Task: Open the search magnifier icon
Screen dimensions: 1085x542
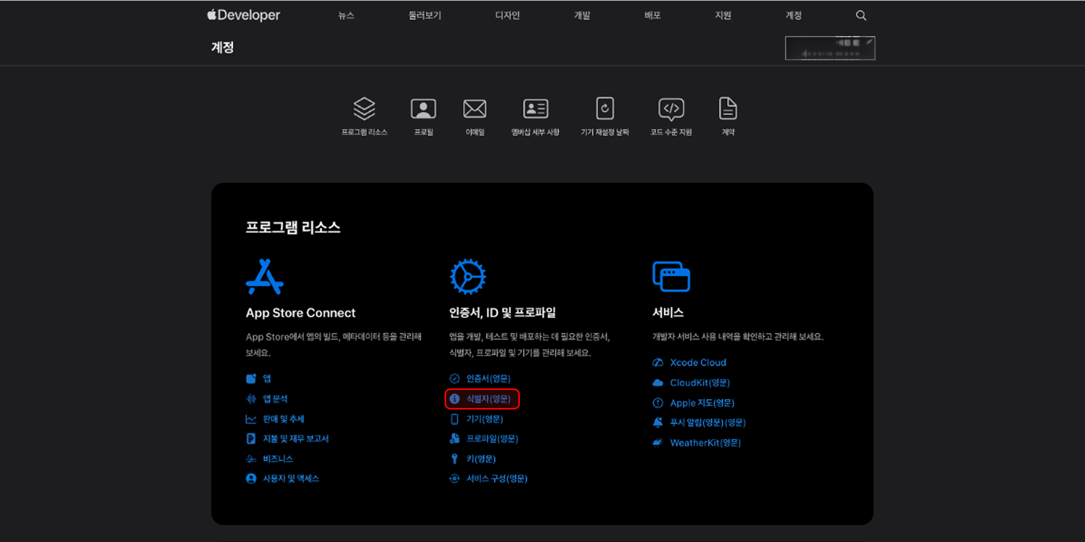Action: tap(861, 15)
